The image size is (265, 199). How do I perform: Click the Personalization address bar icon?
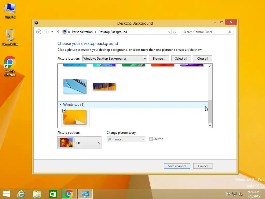tap(64, 32)
